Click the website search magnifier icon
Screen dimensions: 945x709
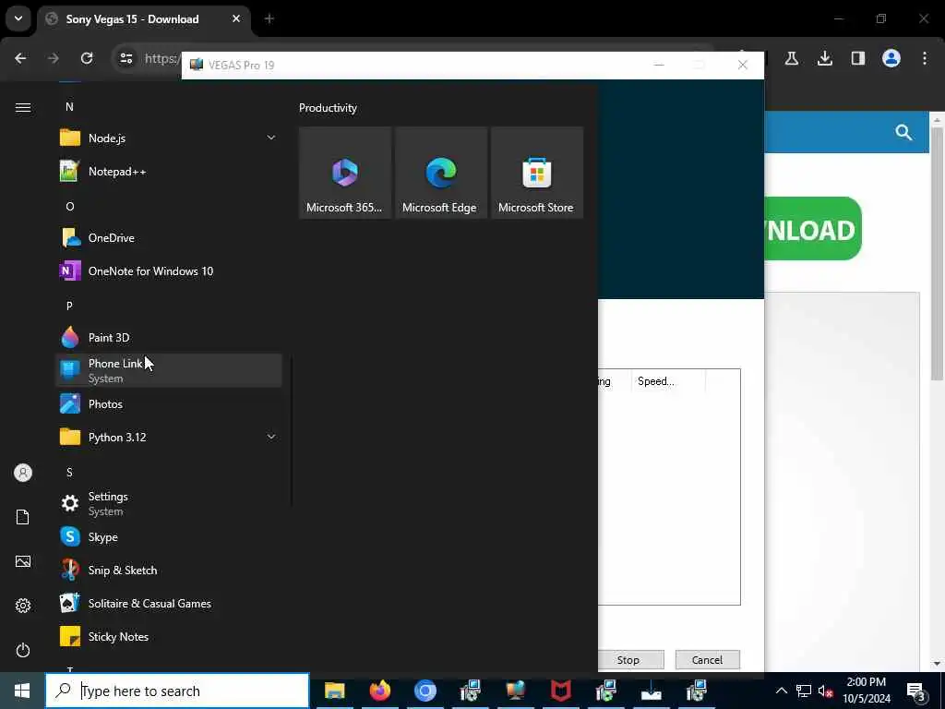coord(903,132)
